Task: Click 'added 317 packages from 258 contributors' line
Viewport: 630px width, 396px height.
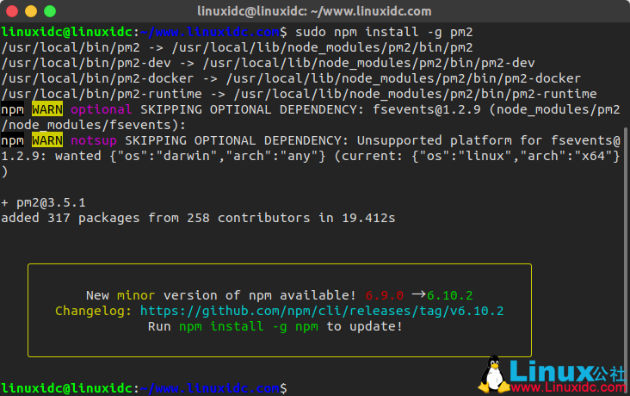Action: tap(198, 218)
